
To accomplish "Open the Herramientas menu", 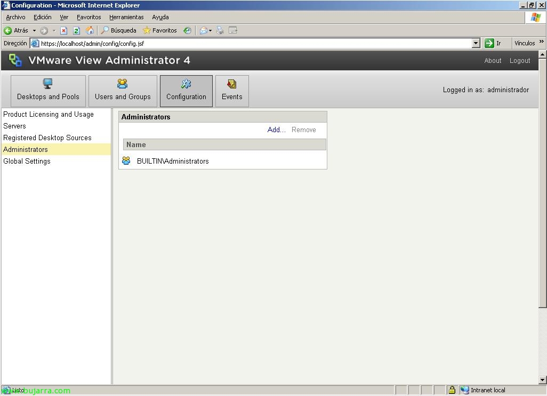I will [126, 17].
